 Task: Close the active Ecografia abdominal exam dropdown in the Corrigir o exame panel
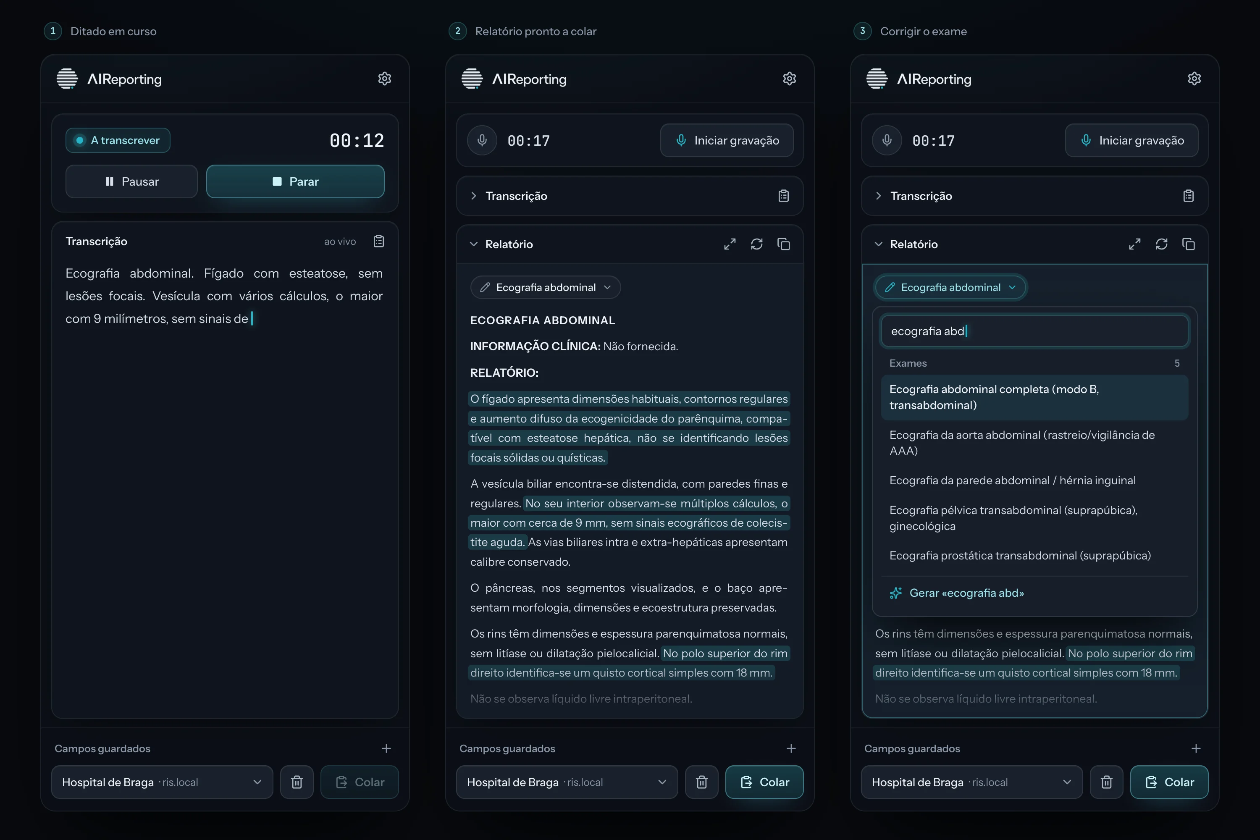[950, 287]
